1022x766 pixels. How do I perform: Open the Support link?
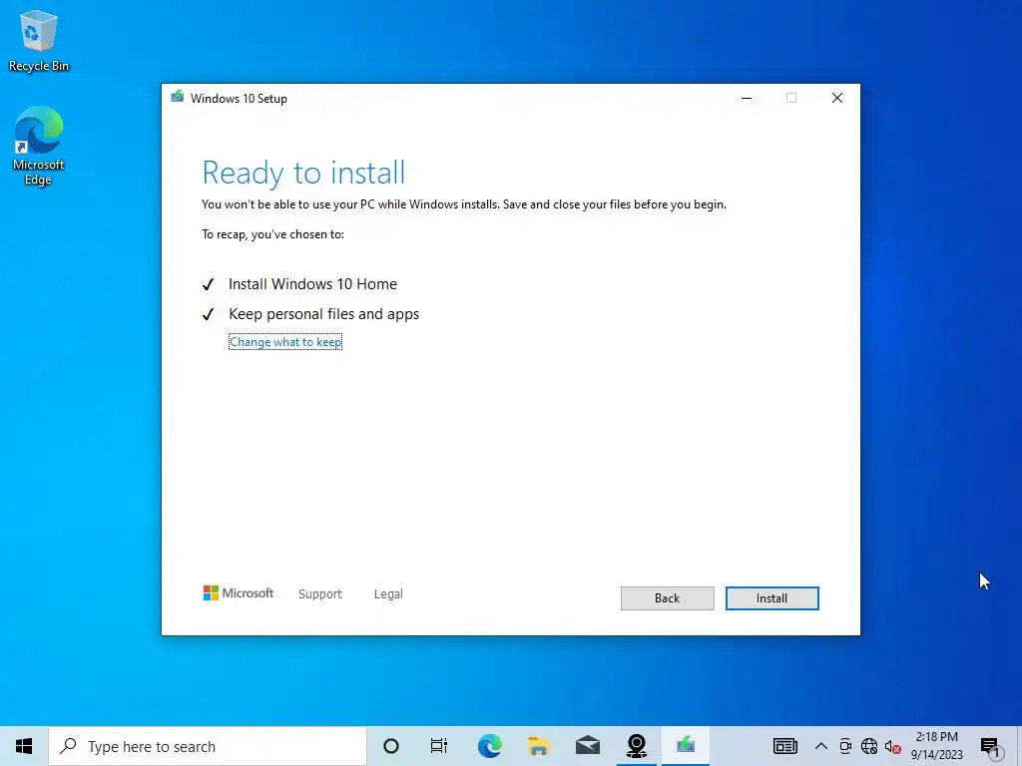coord(320,594)
